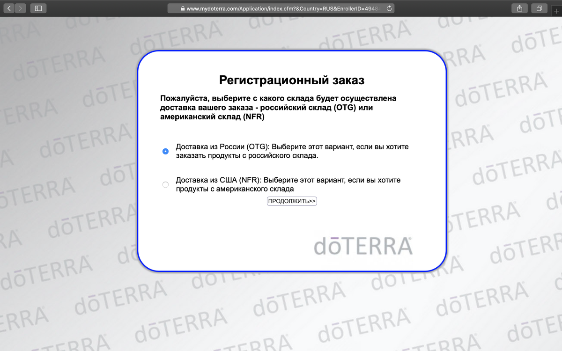This screenshot has width=562, height=351.
Task: Reload the page using the address bar icon
Action: point(389,8)
